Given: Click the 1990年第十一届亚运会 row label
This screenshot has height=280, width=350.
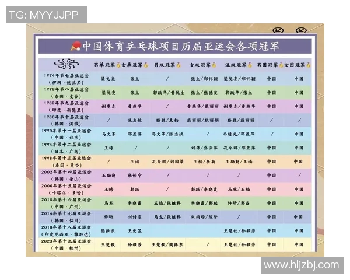Looking at the screenshot, I should 66,131.
